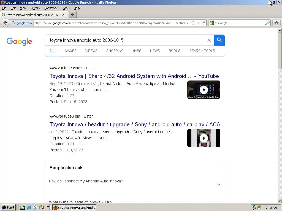This screenshot has height=211, width=282.
Task: Click the 7:48 AM taskbar clock
Action: tap(271, 208)
